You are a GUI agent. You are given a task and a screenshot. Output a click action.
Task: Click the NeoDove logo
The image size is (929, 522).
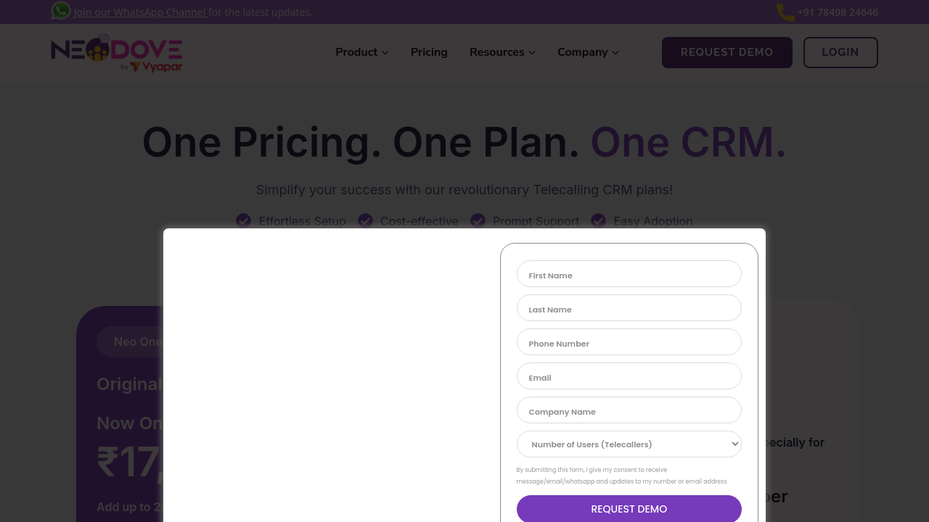[116, 53]
